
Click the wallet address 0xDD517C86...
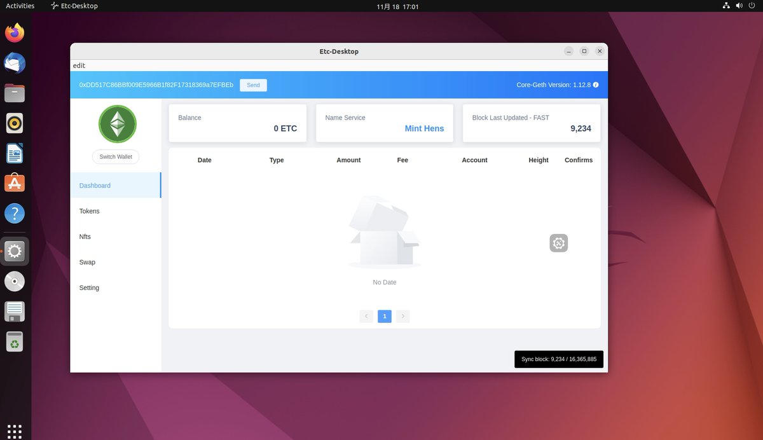coord(156,85)
